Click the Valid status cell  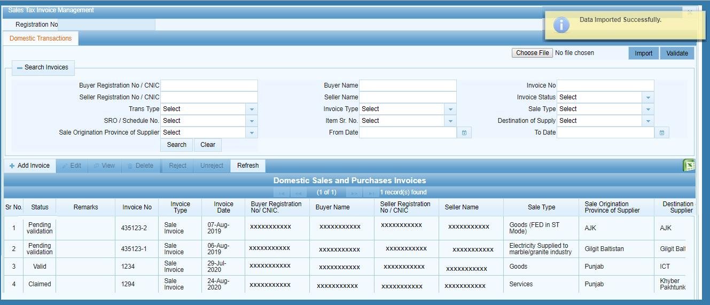40,267
